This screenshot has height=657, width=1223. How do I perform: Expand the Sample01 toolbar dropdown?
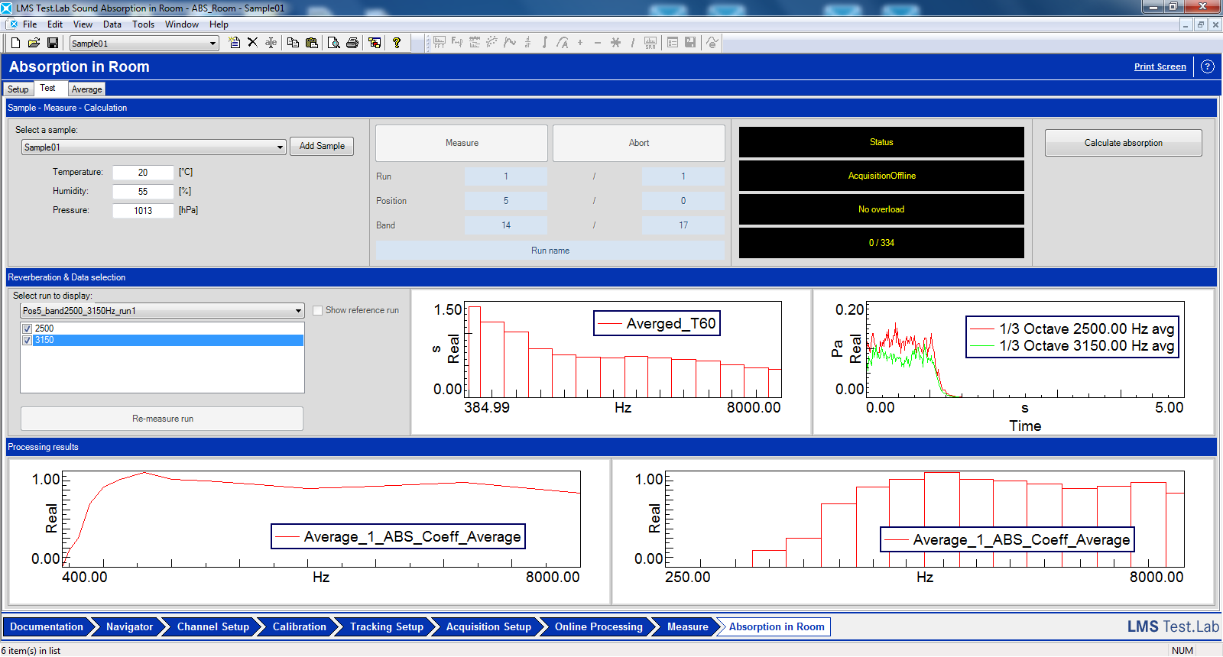pos(213,44)
